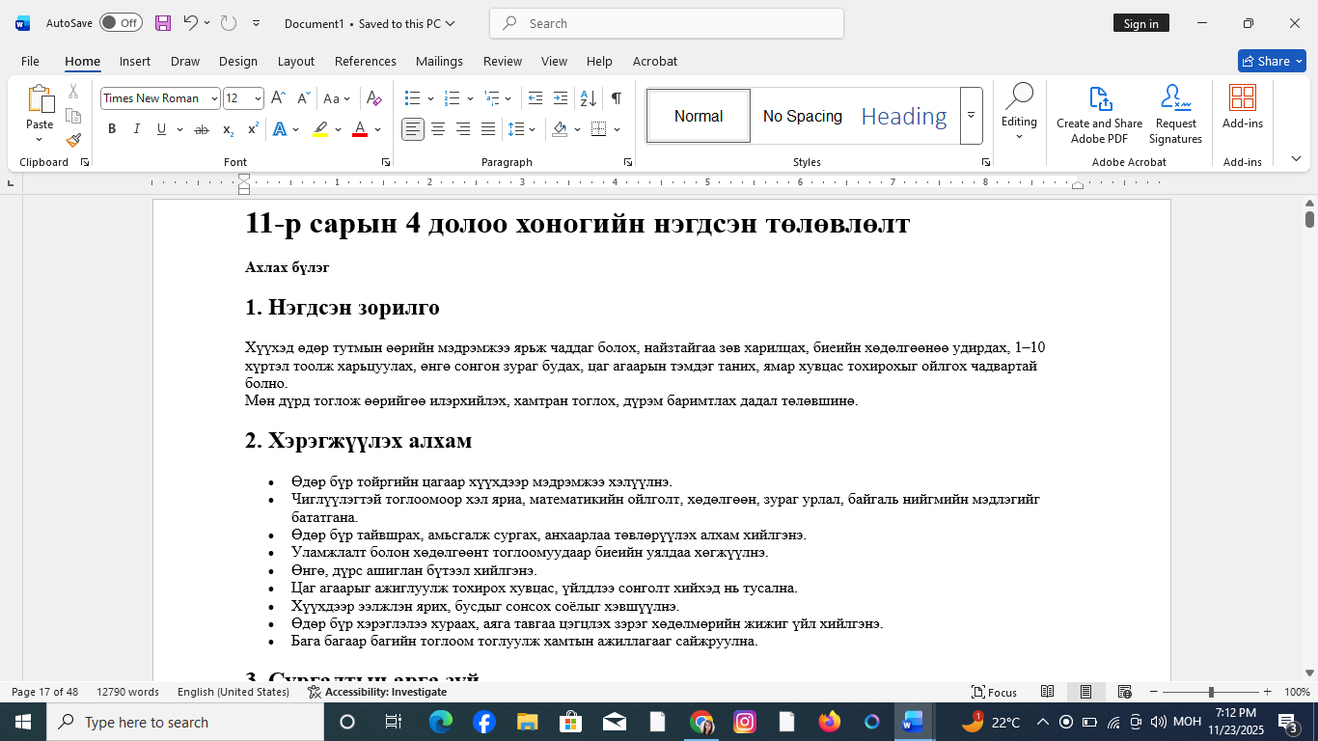Screen dimensions: 1318x741
Task: Click the Share button
Action: pos(1272,60)
